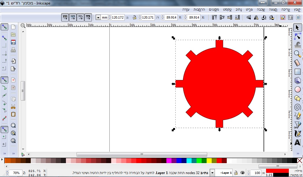This screenshot has height=177, width=303.
Task: Select the 3D box tool
Action: tap(297, 81)
